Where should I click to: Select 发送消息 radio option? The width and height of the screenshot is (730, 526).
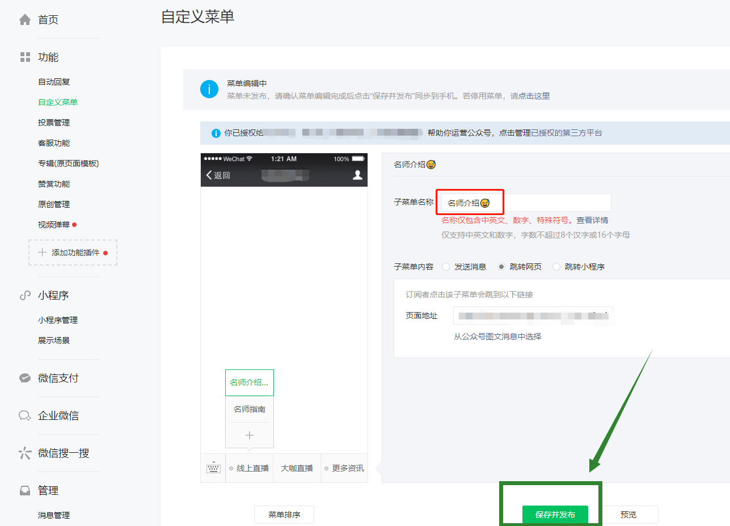click(446, 267)
